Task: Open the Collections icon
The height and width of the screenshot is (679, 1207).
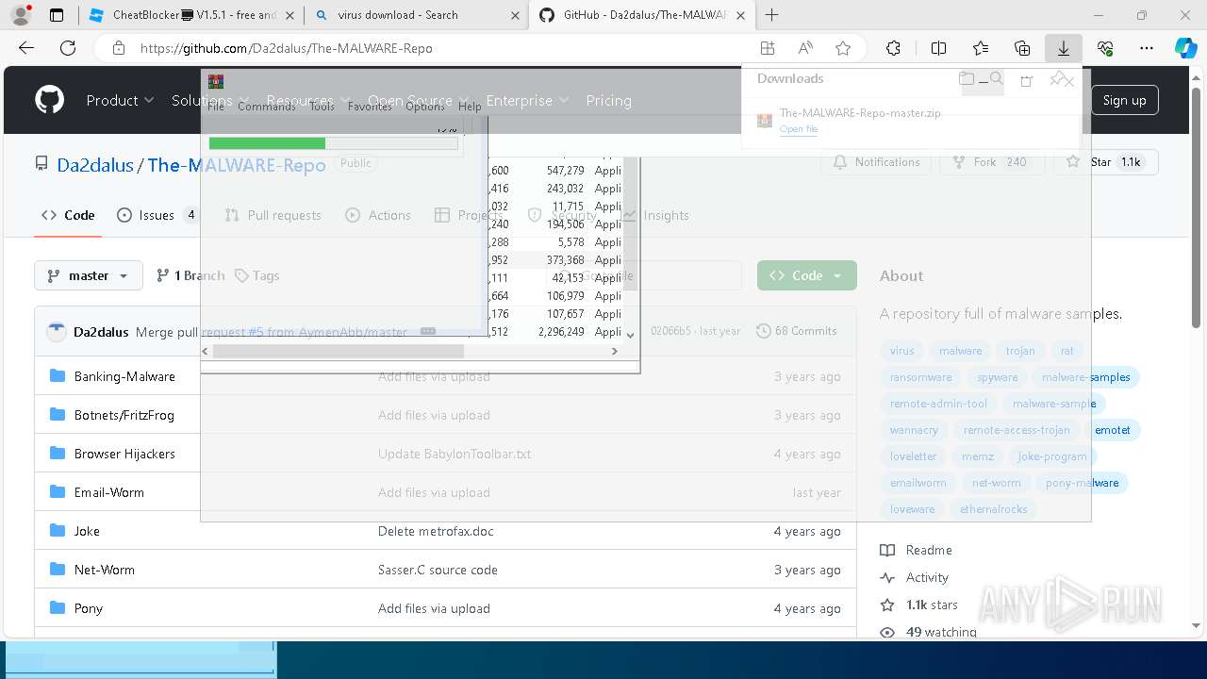Action: [1022, 48]
